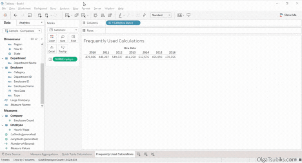Collapse the Employee dimension folder
The width and height of the screenshot is (302, 163).
2,68
